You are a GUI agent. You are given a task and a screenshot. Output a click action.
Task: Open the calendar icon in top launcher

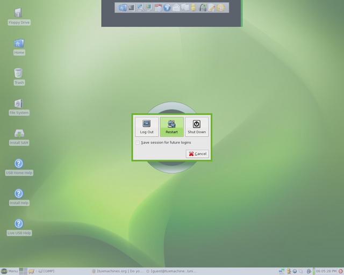tap(158, 8)
